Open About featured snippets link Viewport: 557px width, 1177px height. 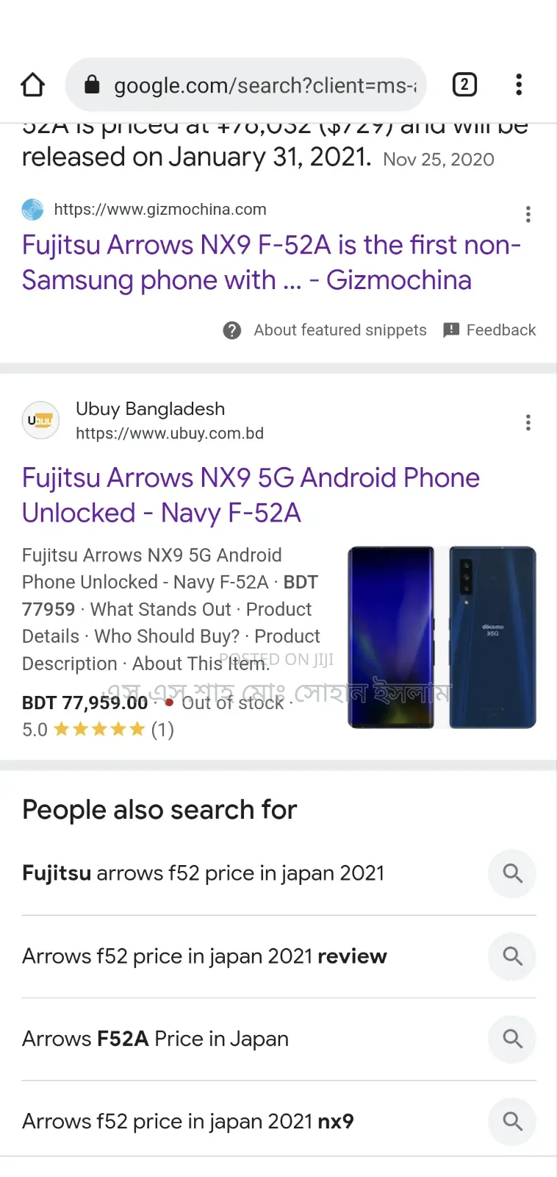click(339, 330)
